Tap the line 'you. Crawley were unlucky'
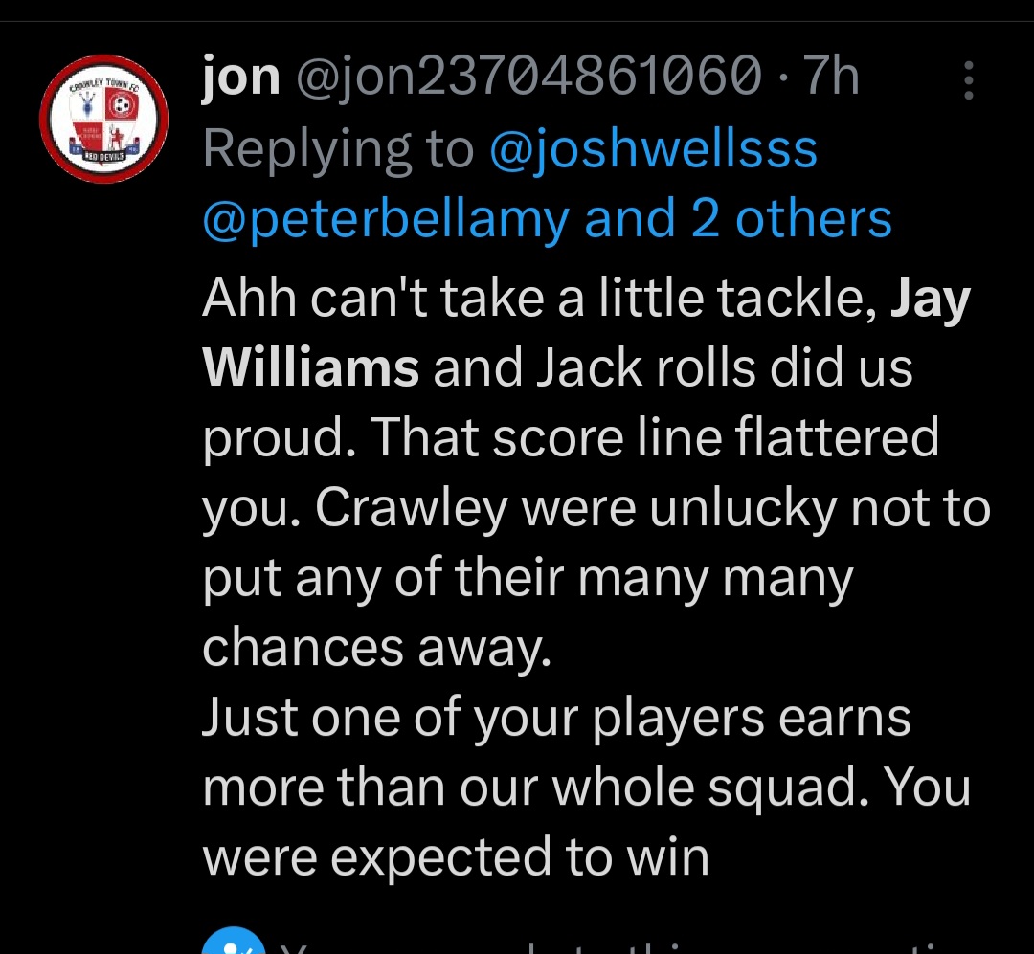Image resolution: width=1034 pixels, height=954 pixels. 596,510
